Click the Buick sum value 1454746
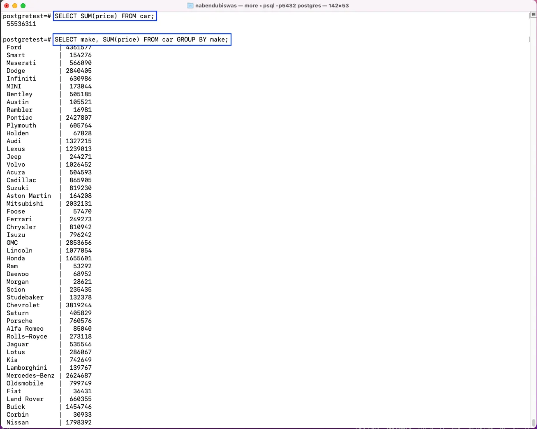The image size is (537, 429). 79,407
